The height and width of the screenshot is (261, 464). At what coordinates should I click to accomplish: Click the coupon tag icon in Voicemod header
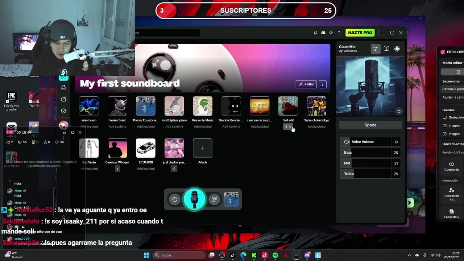coord(331,33)
